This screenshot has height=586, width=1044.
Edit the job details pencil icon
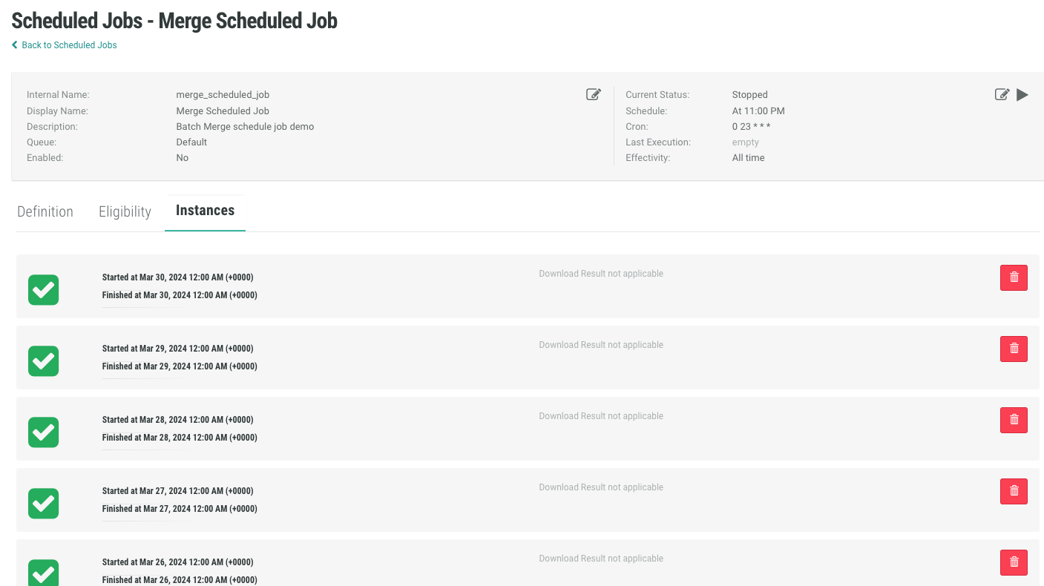point(593,94)
